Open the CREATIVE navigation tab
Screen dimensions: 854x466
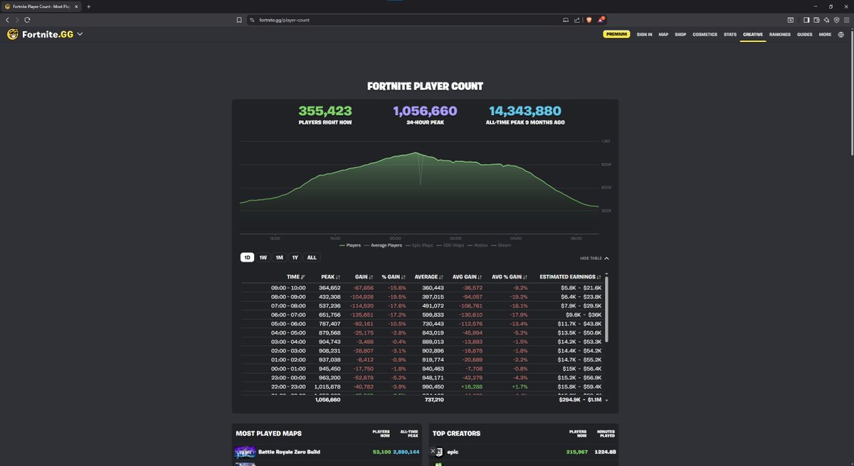point(753,34)
